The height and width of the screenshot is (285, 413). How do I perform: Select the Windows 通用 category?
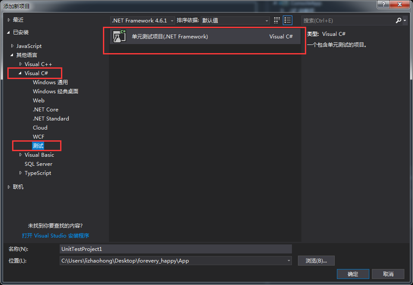(x=50, y=82)
